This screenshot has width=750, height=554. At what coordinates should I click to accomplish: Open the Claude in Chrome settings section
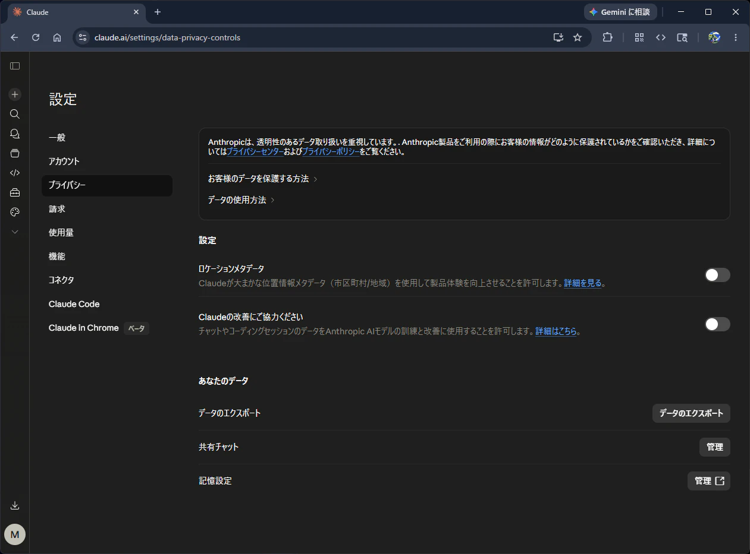tap(107, 328)
